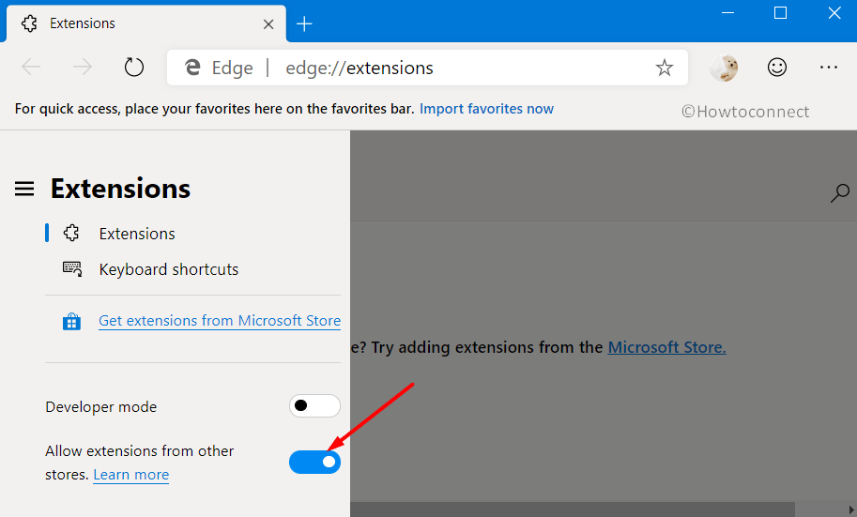Click the puzzle icon beside Extensions item
Image resolution: width=857 pixels, height=517 pixels.
(x=71, y=233)
